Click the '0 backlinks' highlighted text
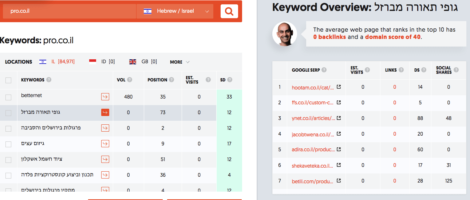 tap(330, 37)
